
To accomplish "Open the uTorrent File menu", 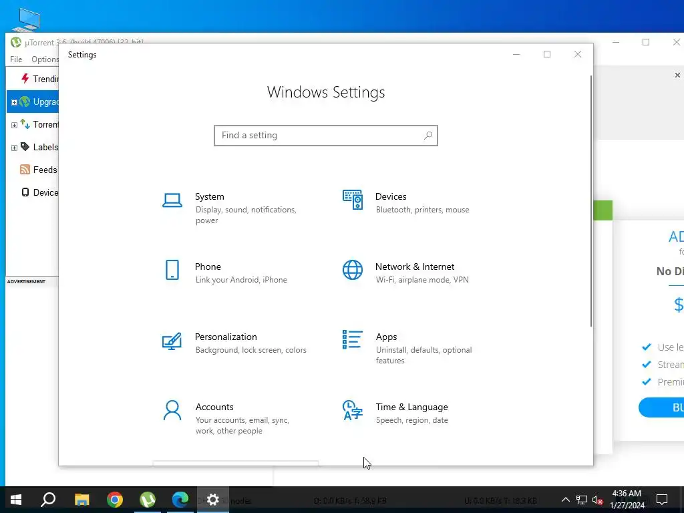I will 16,59.
